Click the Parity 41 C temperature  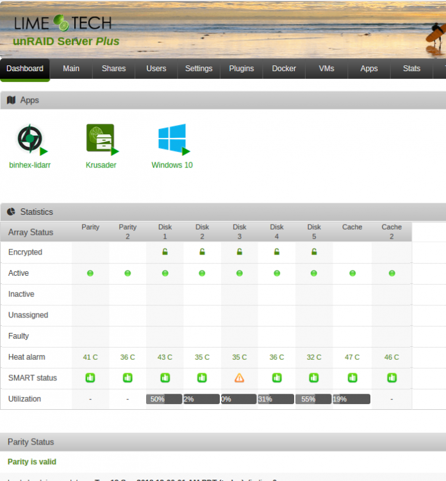[x=90, y=357]
